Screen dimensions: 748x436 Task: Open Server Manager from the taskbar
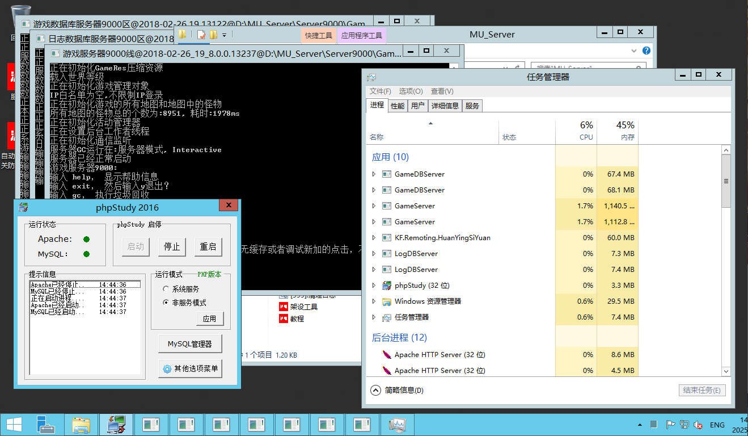[46, 425]
